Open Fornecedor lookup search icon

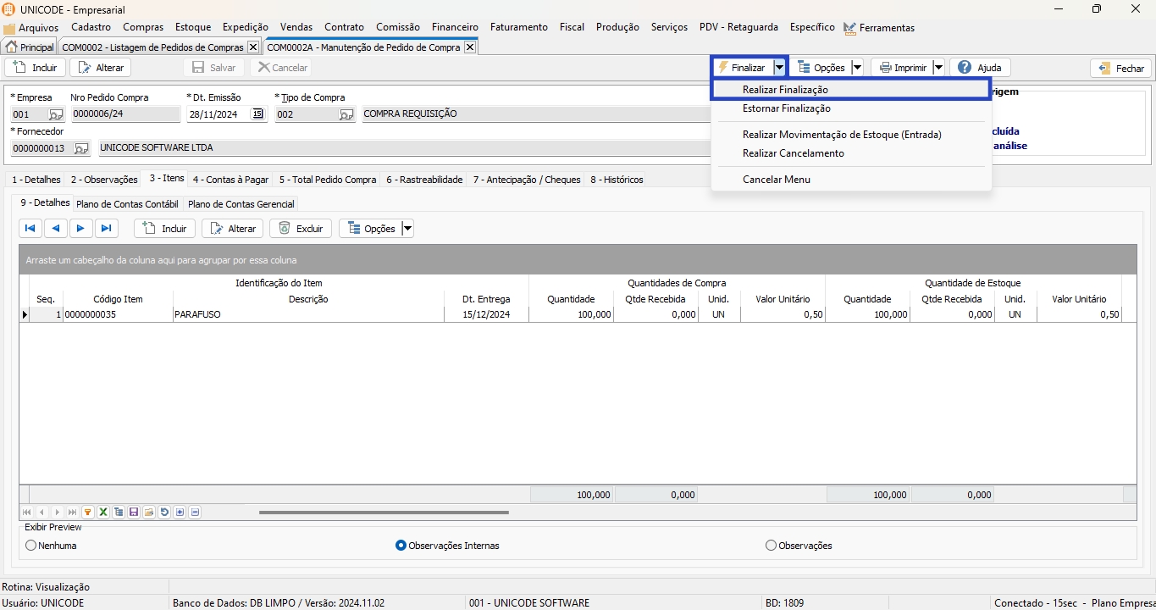pyautogui.click(x=81, y=148)
